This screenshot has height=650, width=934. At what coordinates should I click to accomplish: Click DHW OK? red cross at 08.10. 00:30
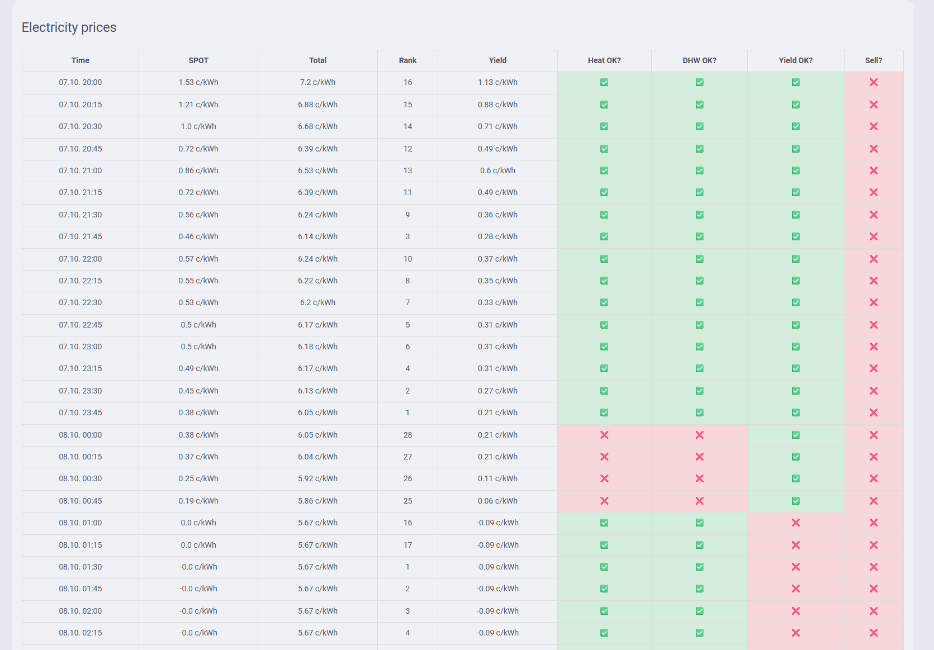point(699,479)
